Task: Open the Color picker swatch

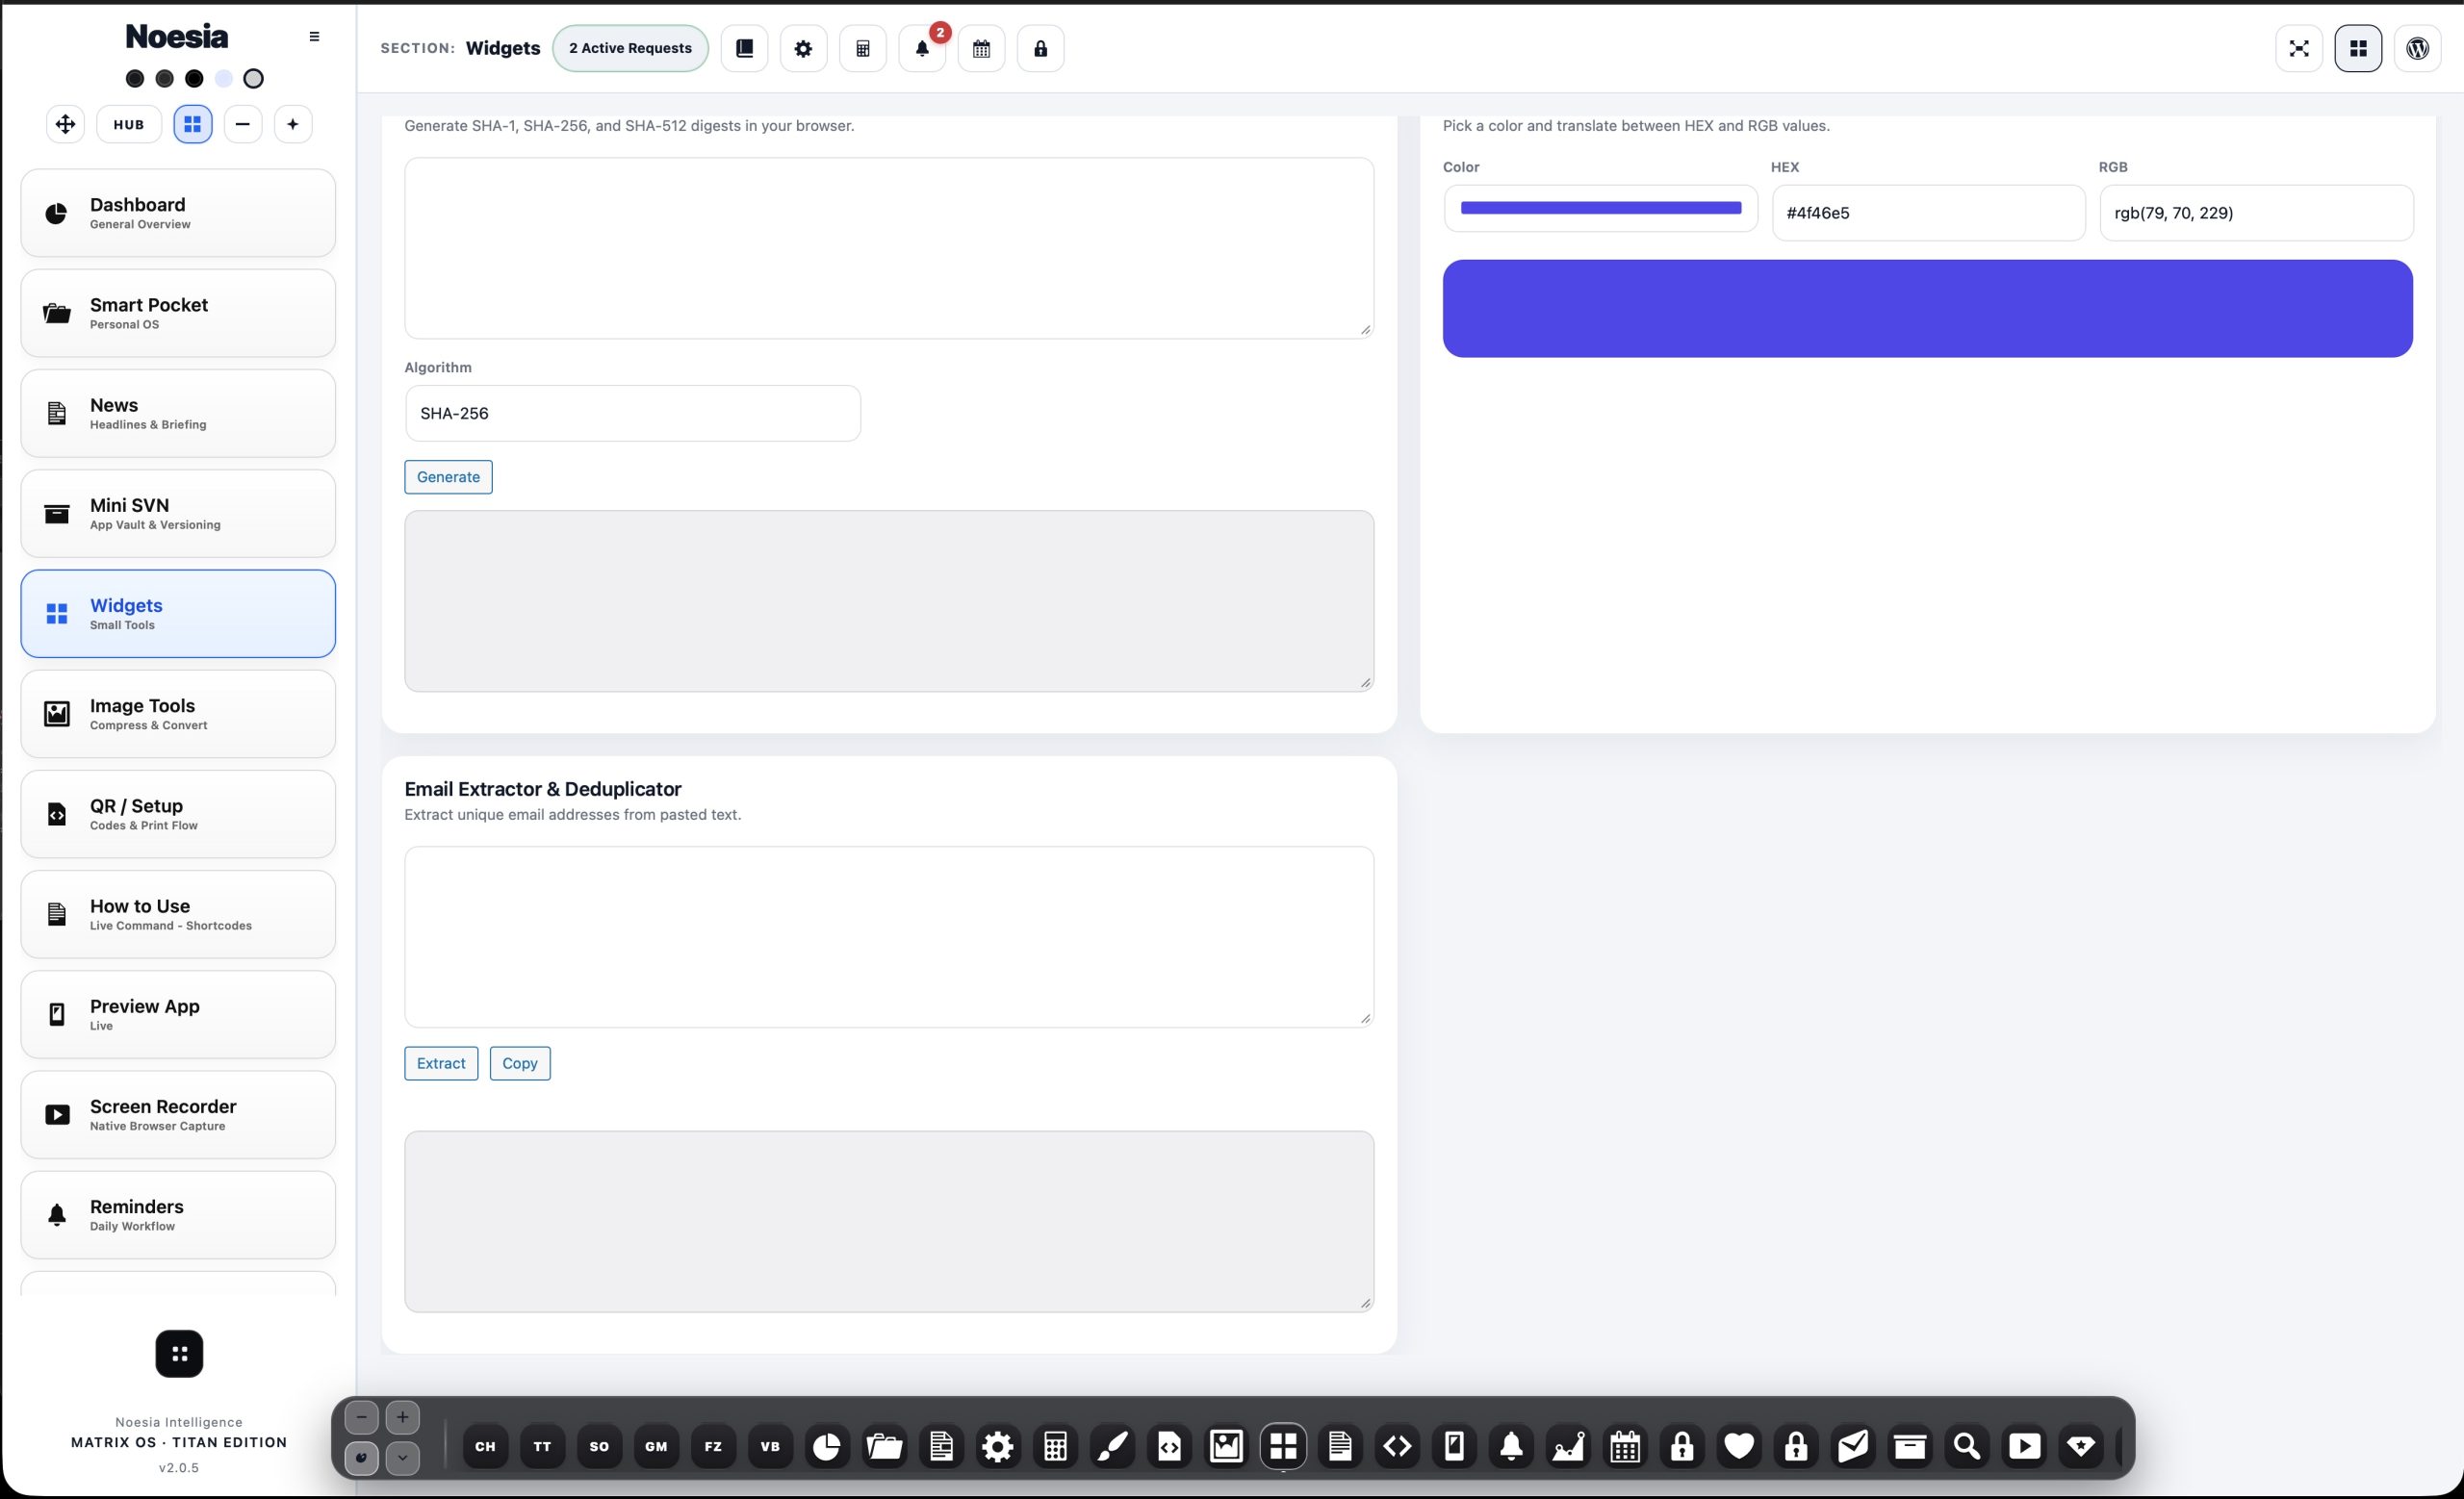Action: 1600,208
